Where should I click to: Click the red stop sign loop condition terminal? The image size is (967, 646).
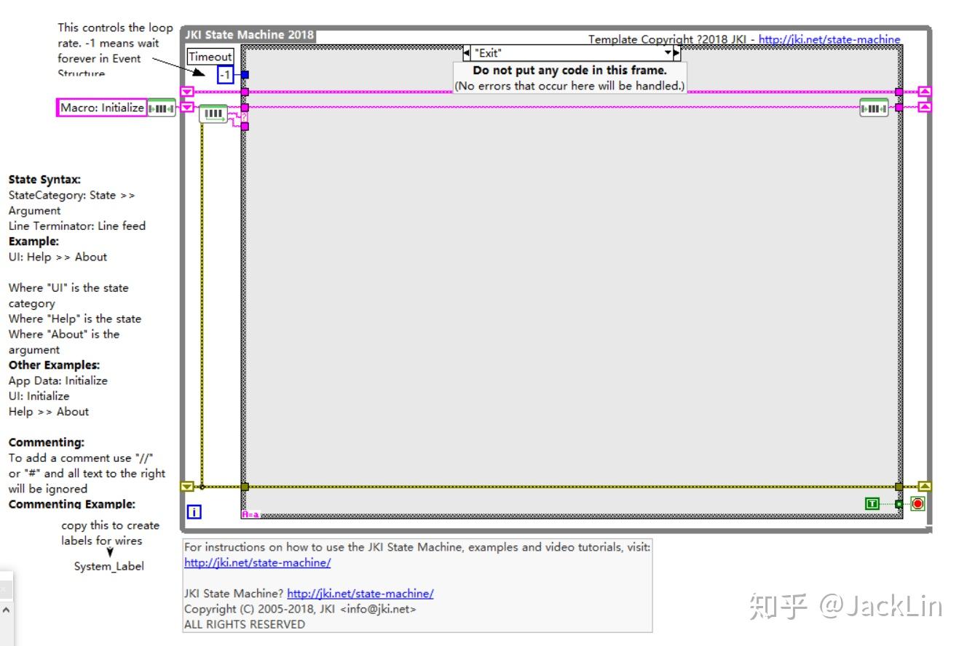(x=917, y=503)
